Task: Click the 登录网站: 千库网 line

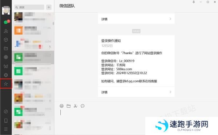Action: [x=113, y=65]
